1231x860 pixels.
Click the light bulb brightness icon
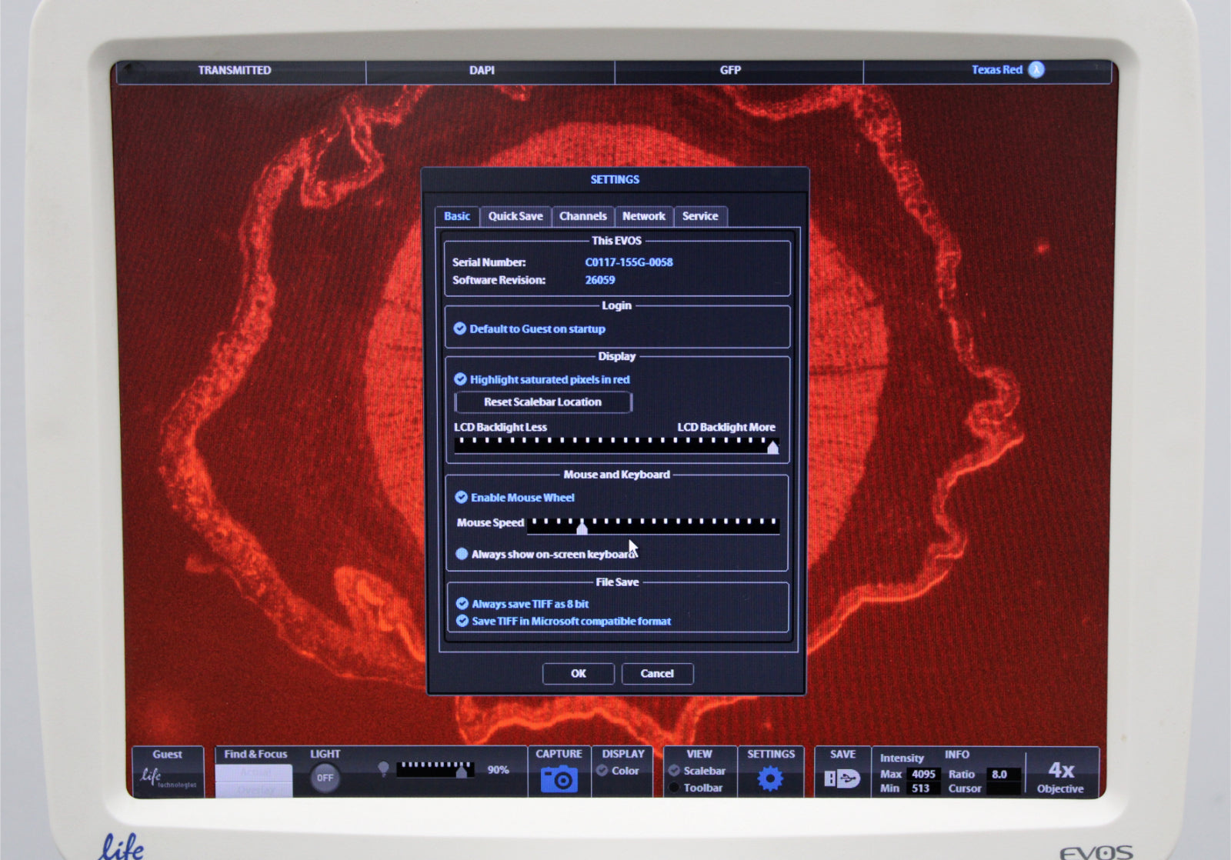(383, 768)
